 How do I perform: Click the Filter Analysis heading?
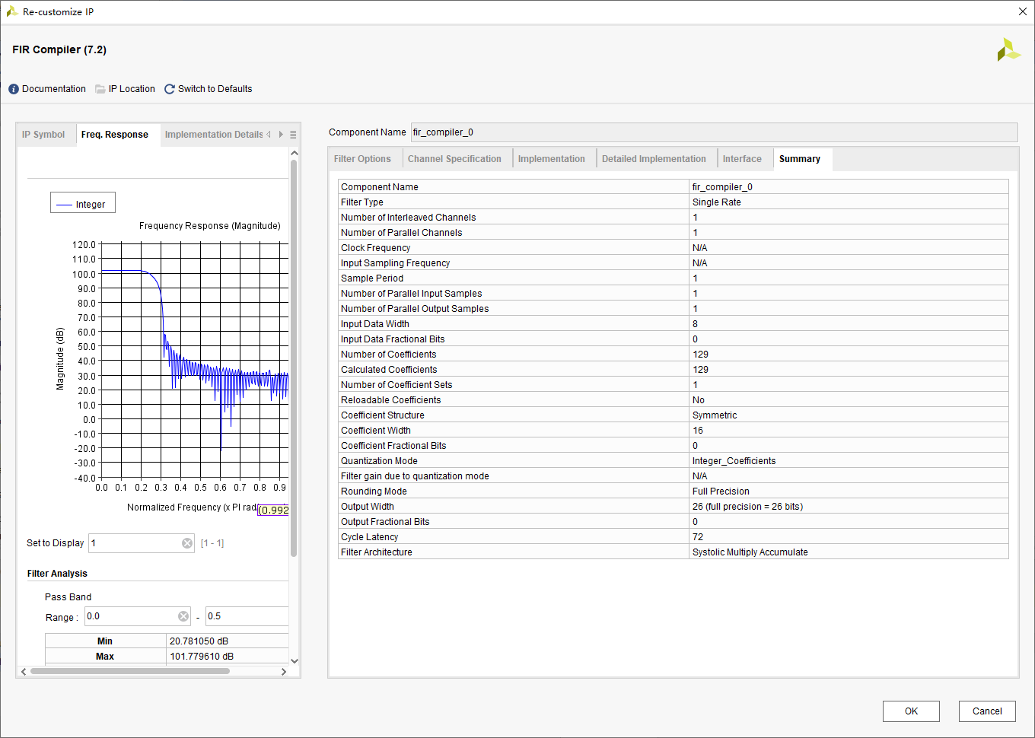(57, 574)
